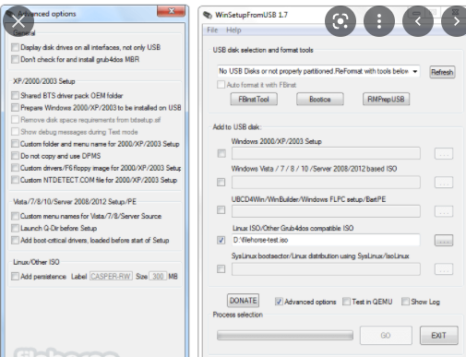
Task: Open the Help menu
Action: 233,30
